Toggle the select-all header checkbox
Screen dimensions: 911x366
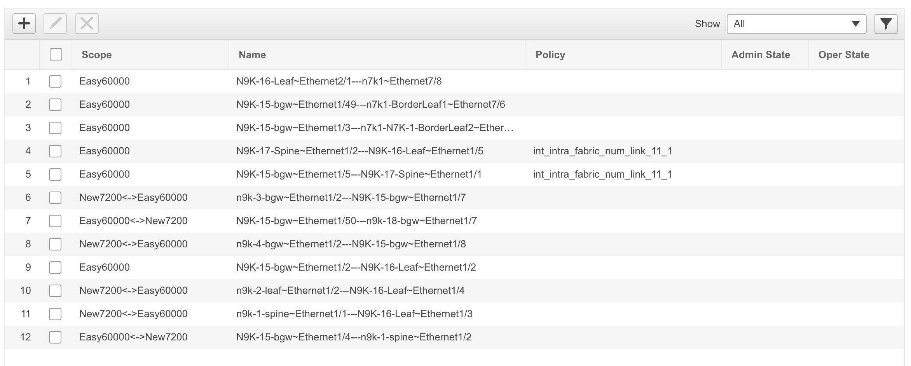click(56, 54)
